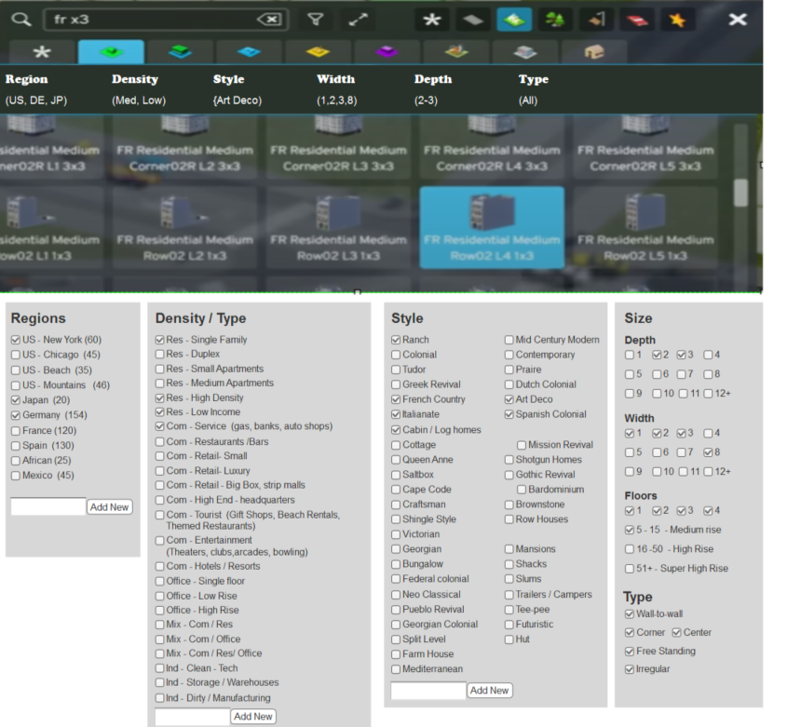
Task: Uncheck the Art Deco style checkbox
Action: (509, 399)
